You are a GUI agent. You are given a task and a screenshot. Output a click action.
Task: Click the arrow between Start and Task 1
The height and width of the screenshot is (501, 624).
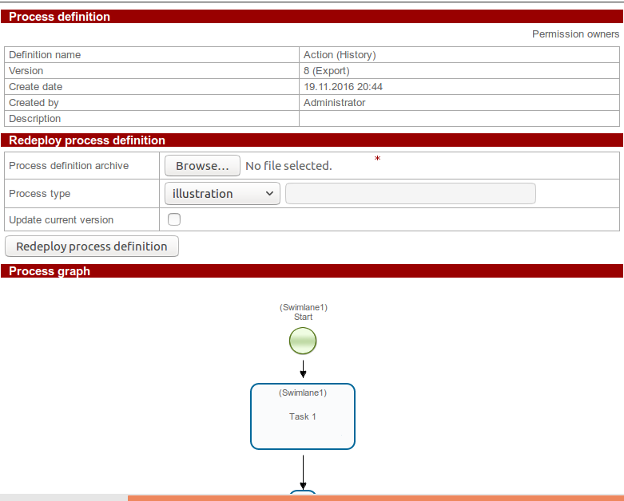(x=303, y=369)
